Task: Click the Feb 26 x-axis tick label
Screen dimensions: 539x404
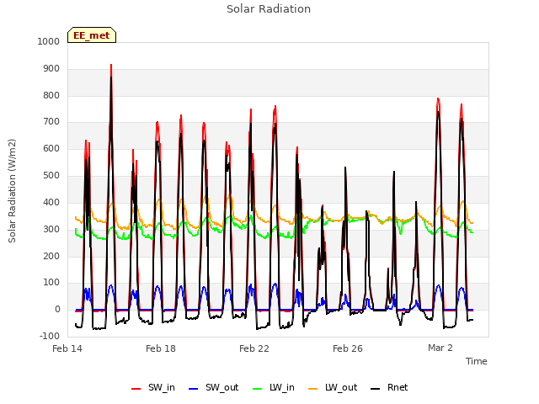Action: pyautogui.click(x=348, y=348)
